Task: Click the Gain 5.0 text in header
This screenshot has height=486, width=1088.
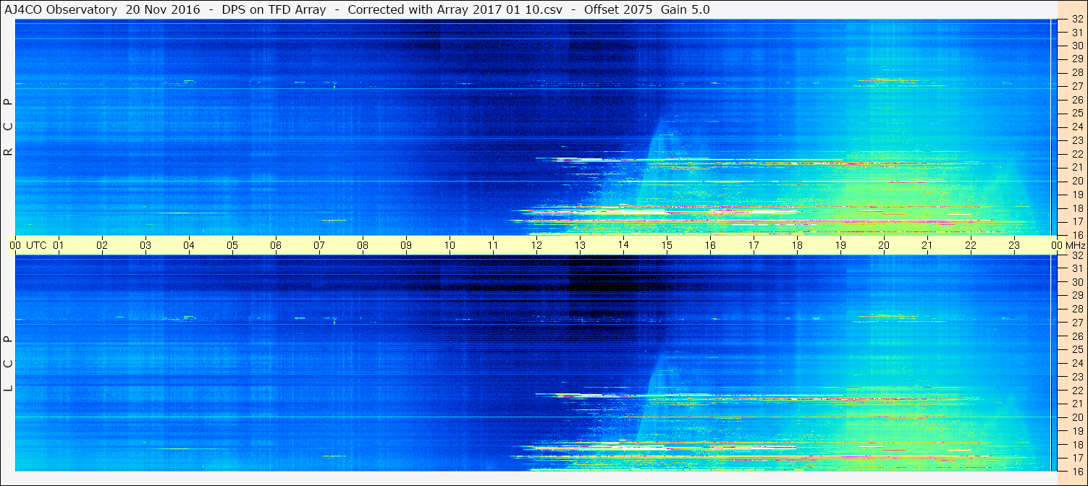Action: 685,9
